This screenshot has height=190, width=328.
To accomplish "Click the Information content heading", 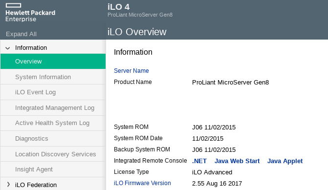I will pyautogui.click(x=133, y=52).
